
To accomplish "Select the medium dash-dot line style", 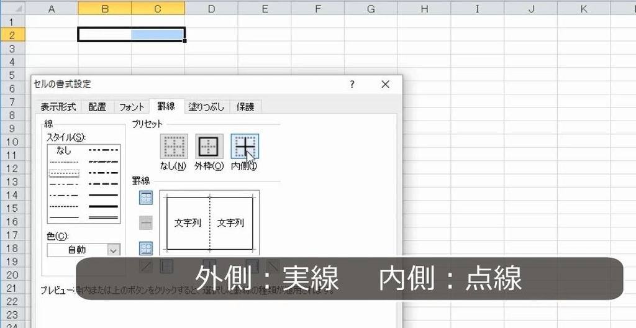I will pyautogui.click(x=104, y=173).
